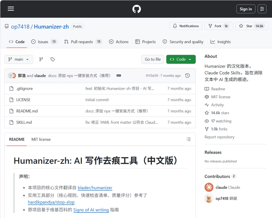This screenshot has width=272, height=218.
Task: Open appearance settings icon beside Sign in
Action: click(262, 9)
